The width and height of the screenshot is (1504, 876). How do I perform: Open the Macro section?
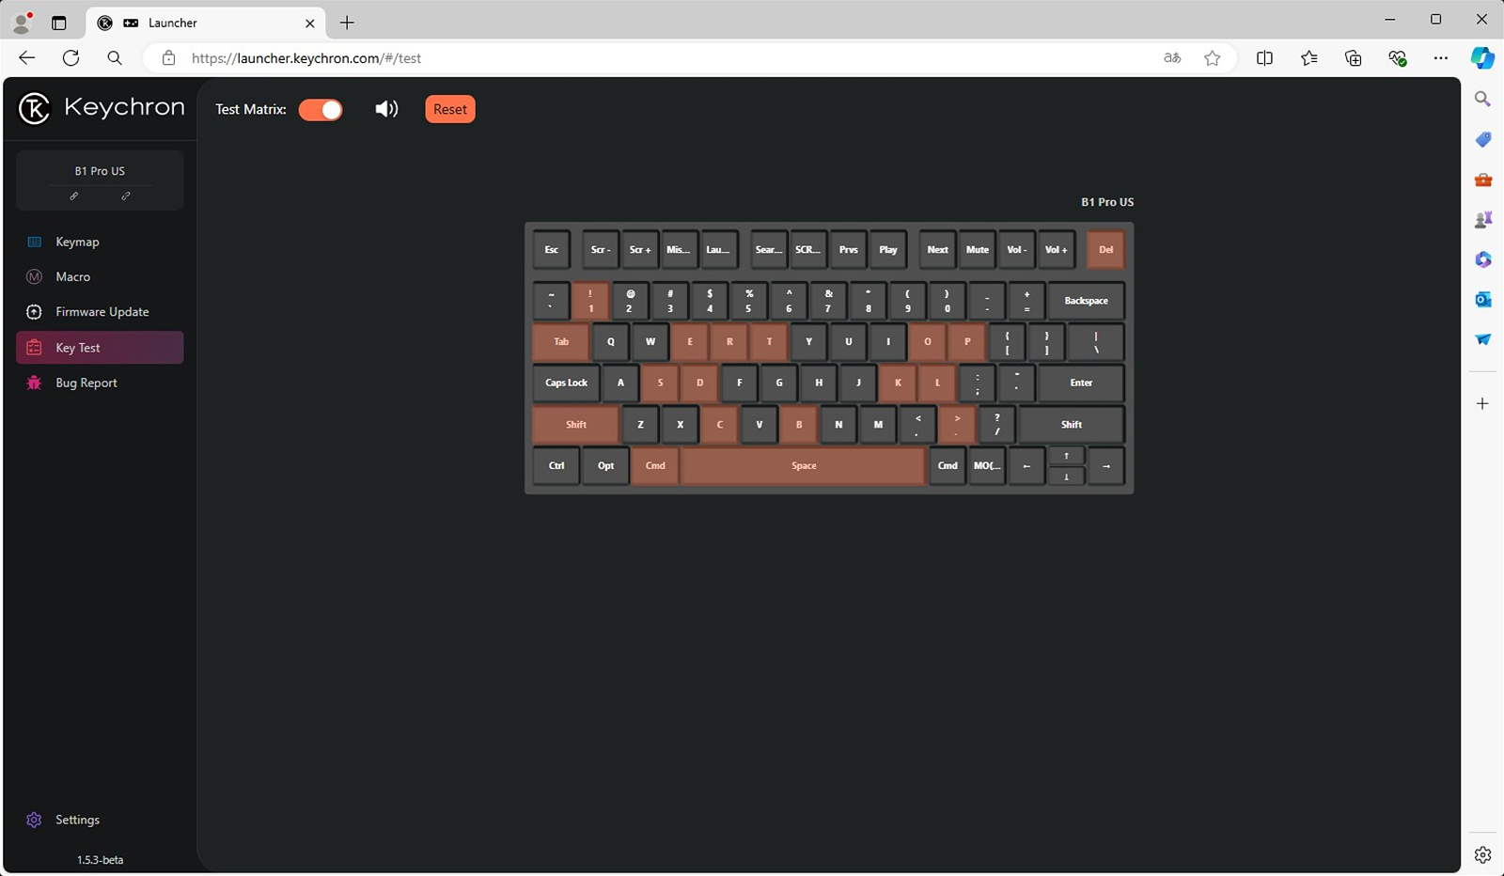(x=100, y=276)
